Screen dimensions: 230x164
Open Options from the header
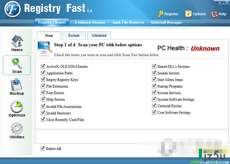point(195,14)
